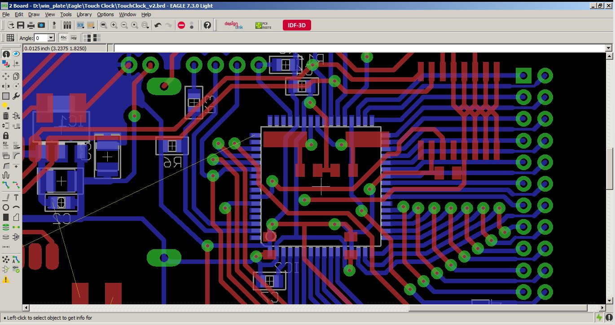This screenshot has width=615, height=325.
Task: Select the Info tool
Action: (6, 54)
